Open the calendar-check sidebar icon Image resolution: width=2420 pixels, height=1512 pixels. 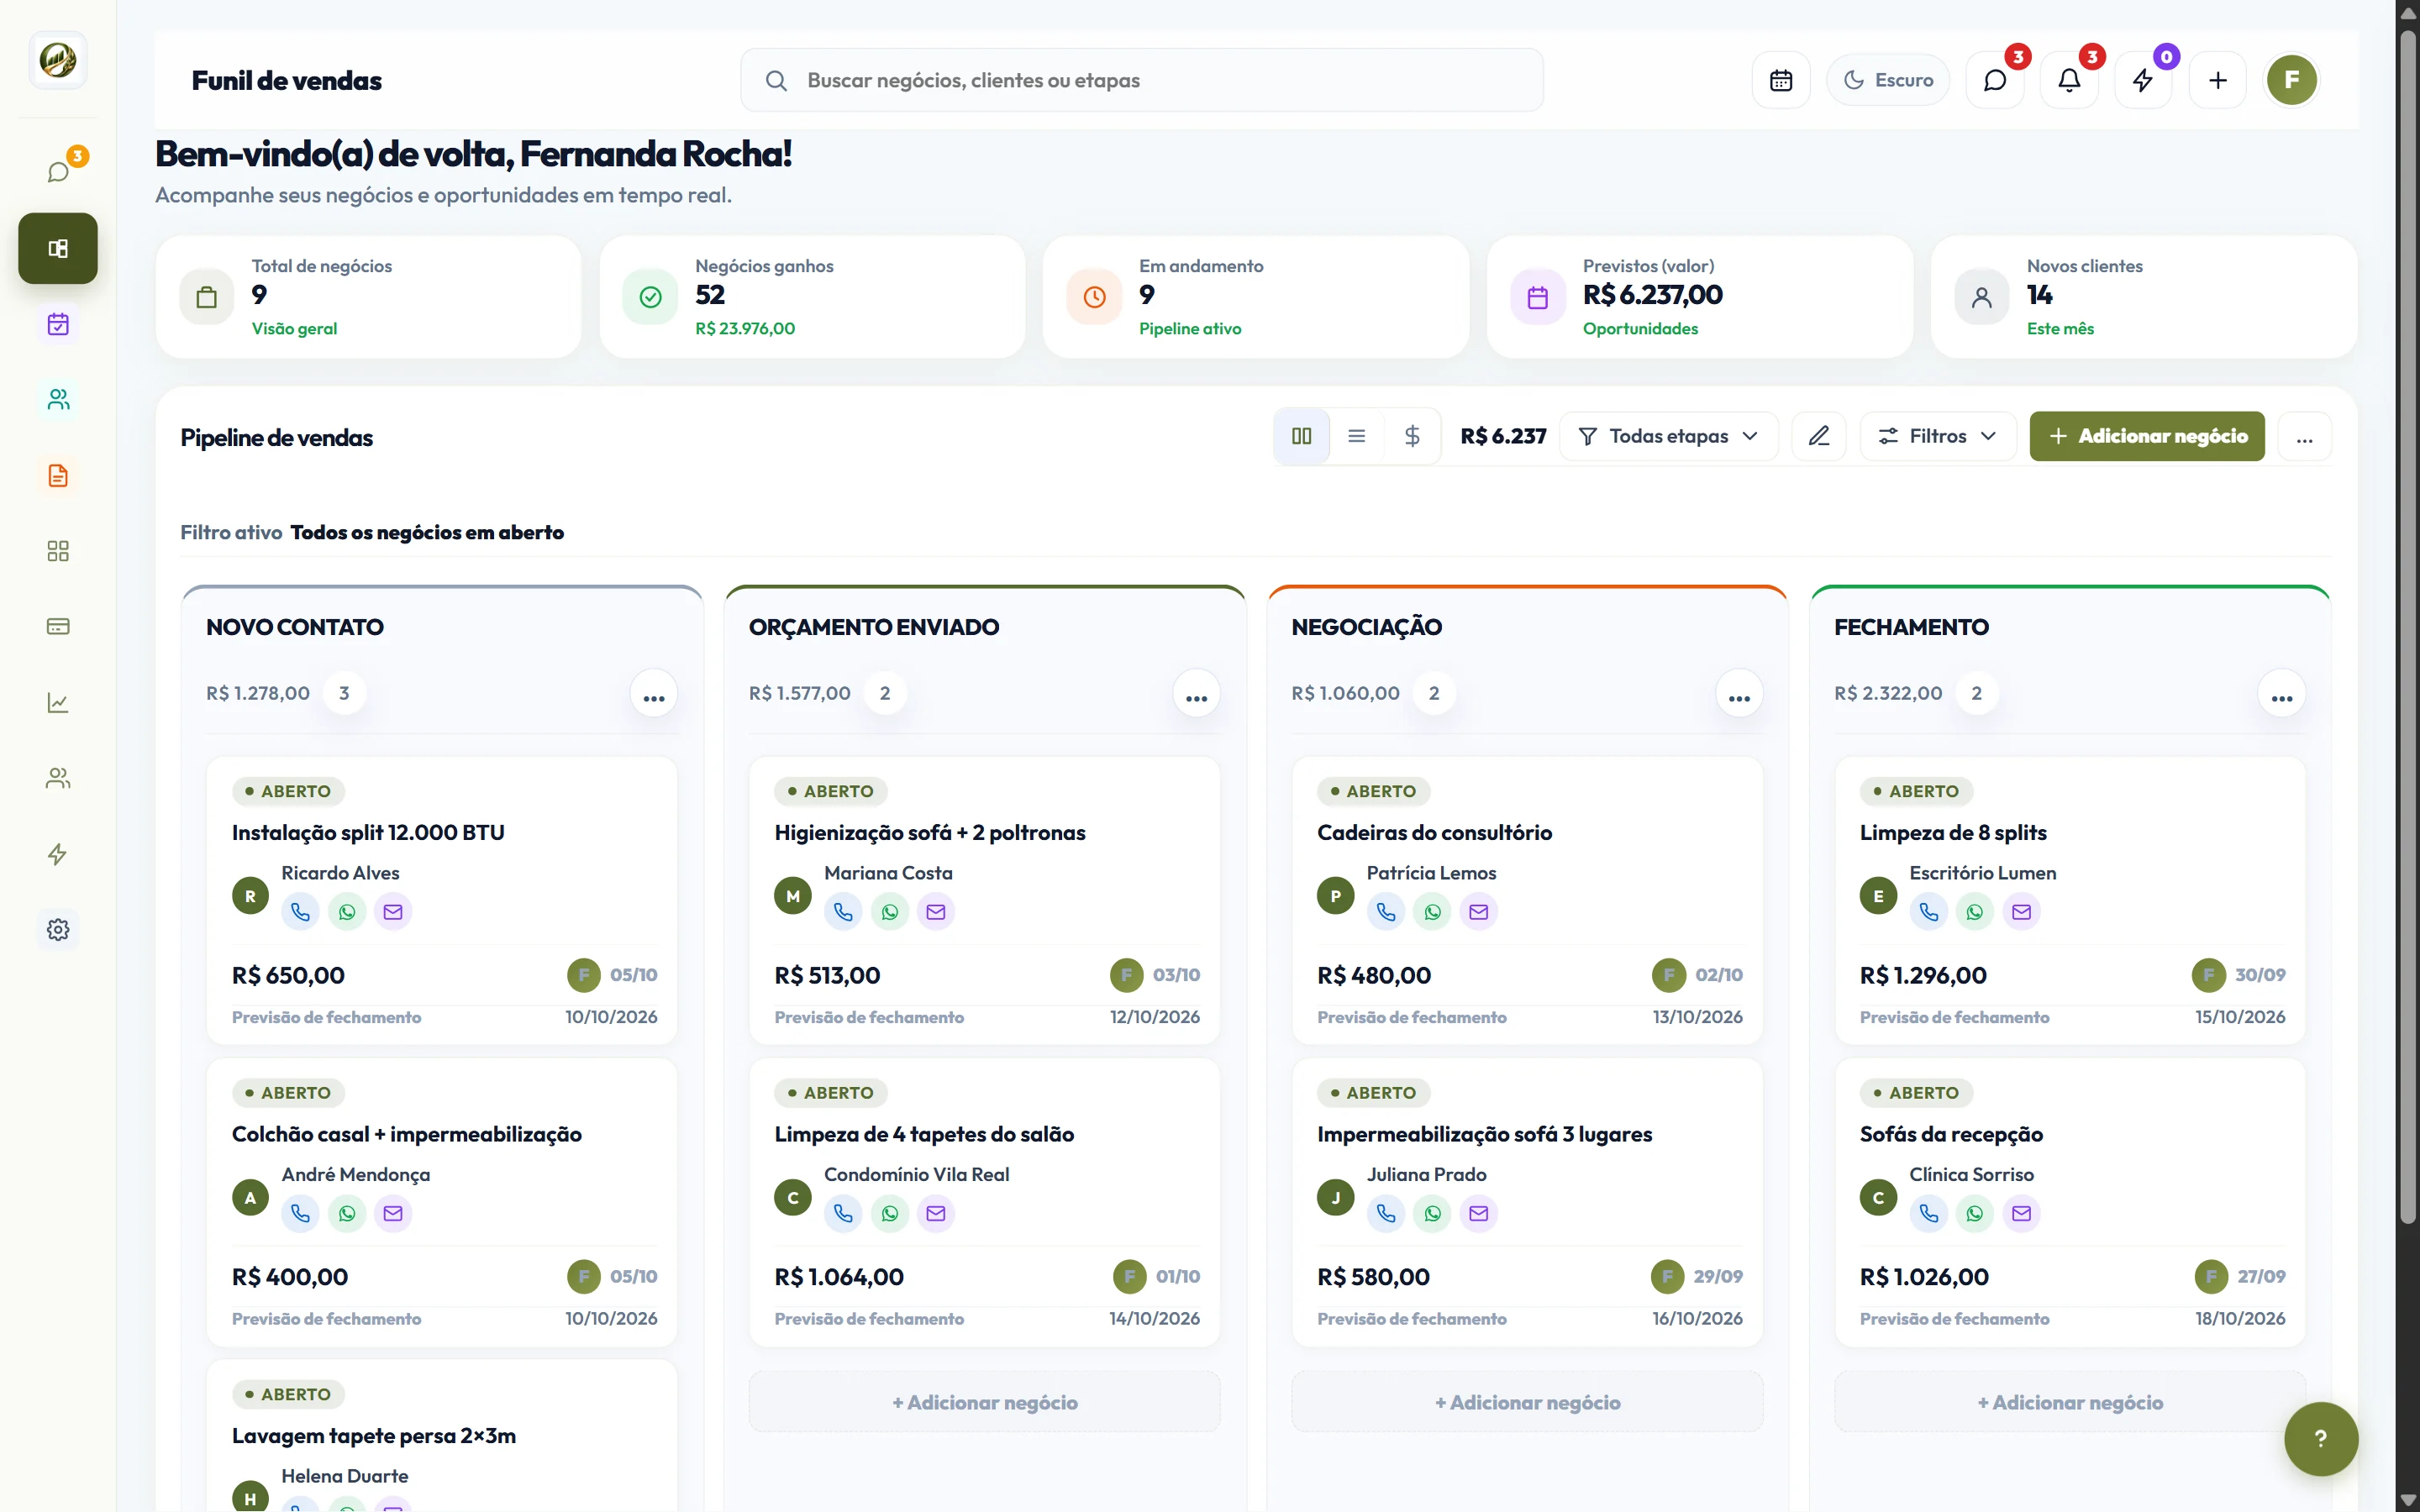point(58,324)
